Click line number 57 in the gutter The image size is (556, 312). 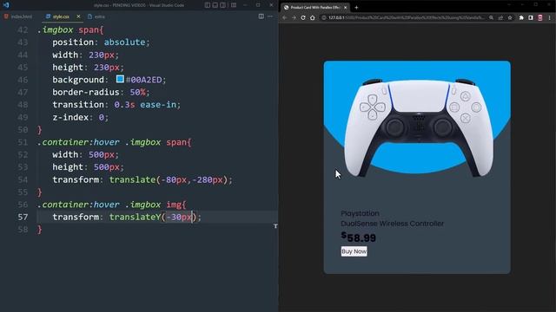tap(23, 217)
